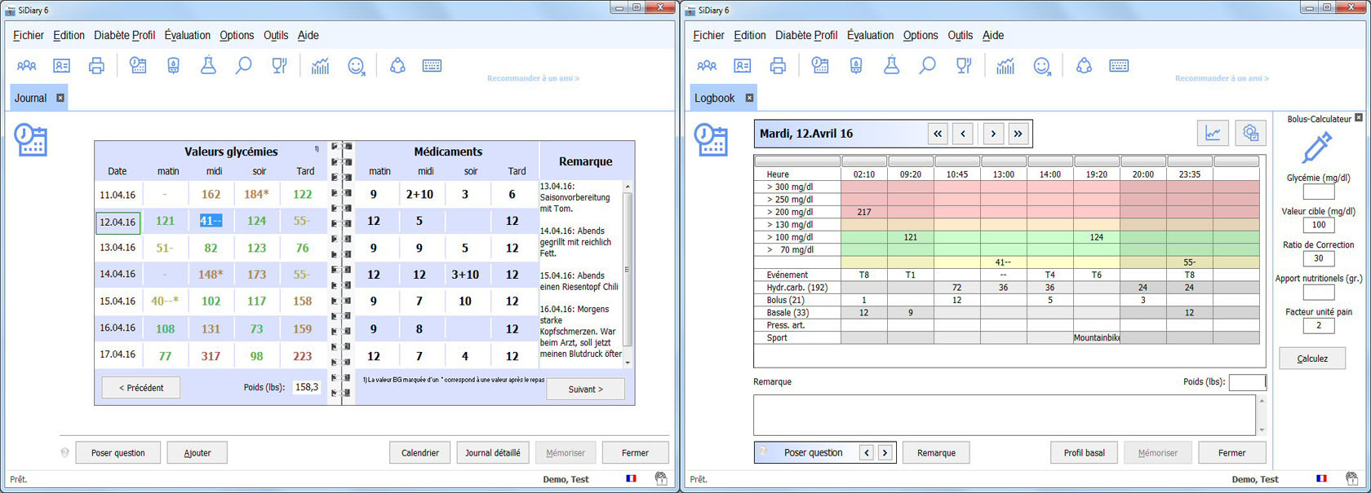
Task: Click the logbook settings gear icon
Action: (x=1250, y=134)
